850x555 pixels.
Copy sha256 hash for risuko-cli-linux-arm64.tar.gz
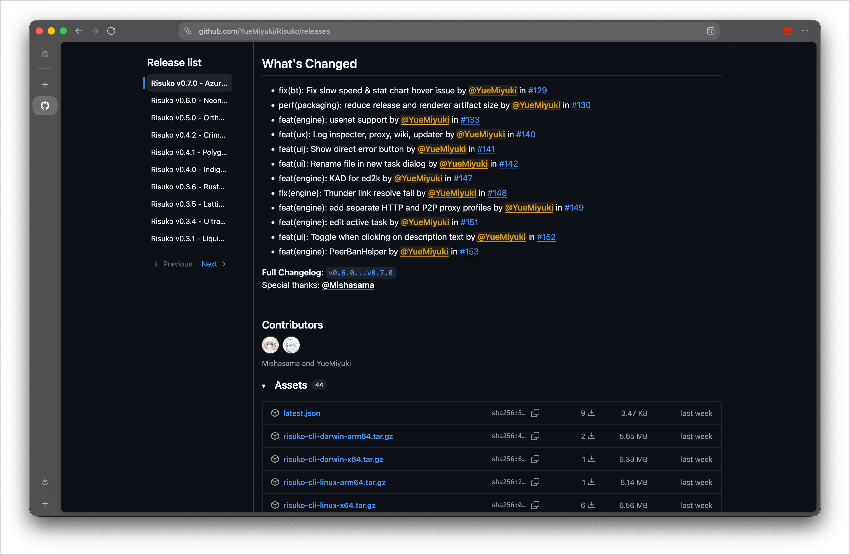coord(535,482)
